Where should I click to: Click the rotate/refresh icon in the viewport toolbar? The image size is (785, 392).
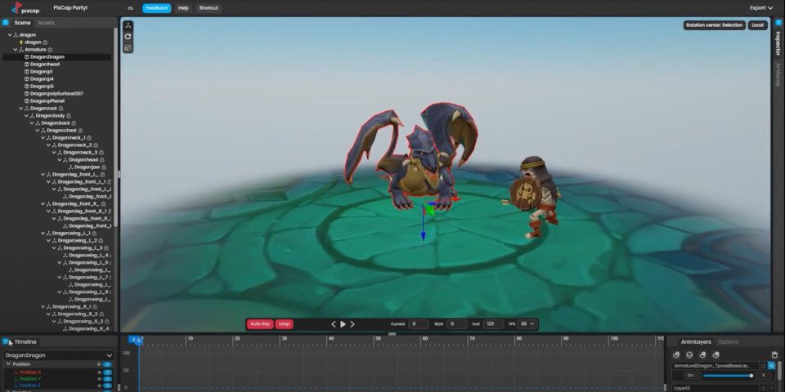coord(128,36)
